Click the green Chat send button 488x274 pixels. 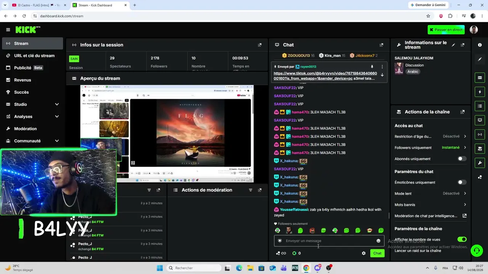[x=377, y=253]
